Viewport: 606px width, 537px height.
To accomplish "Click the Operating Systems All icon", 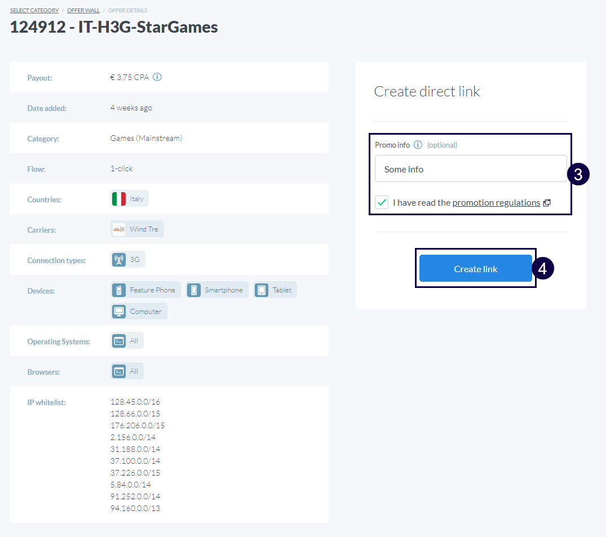I will 119,341.
